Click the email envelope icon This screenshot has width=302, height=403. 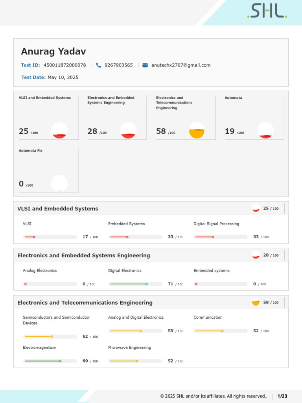[x=145, y=65]
